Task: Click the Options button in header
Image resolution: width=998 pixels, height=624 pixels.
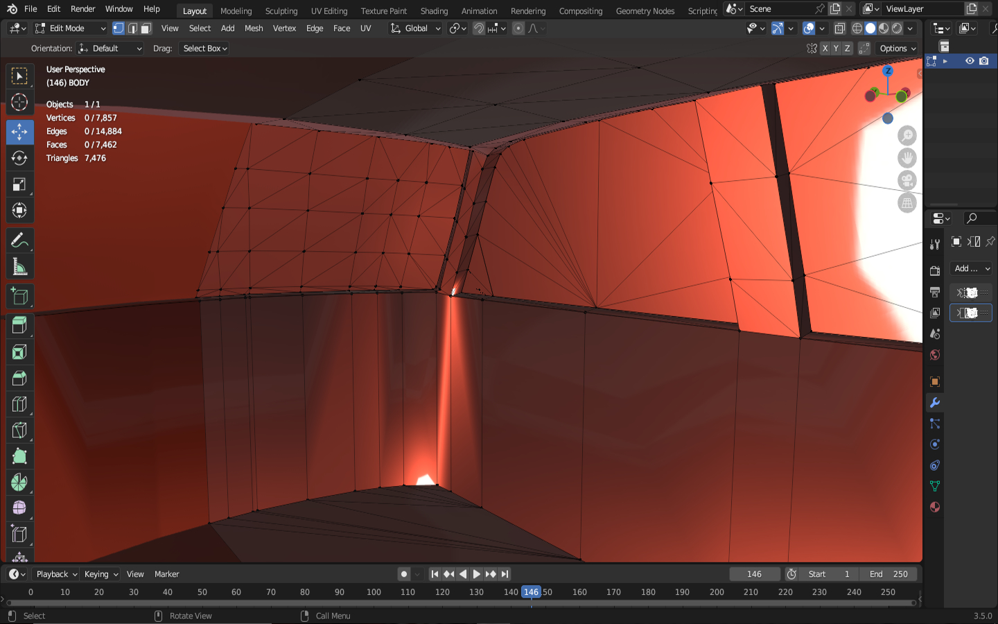Action: pyautogui.click(x=897, y=49)
